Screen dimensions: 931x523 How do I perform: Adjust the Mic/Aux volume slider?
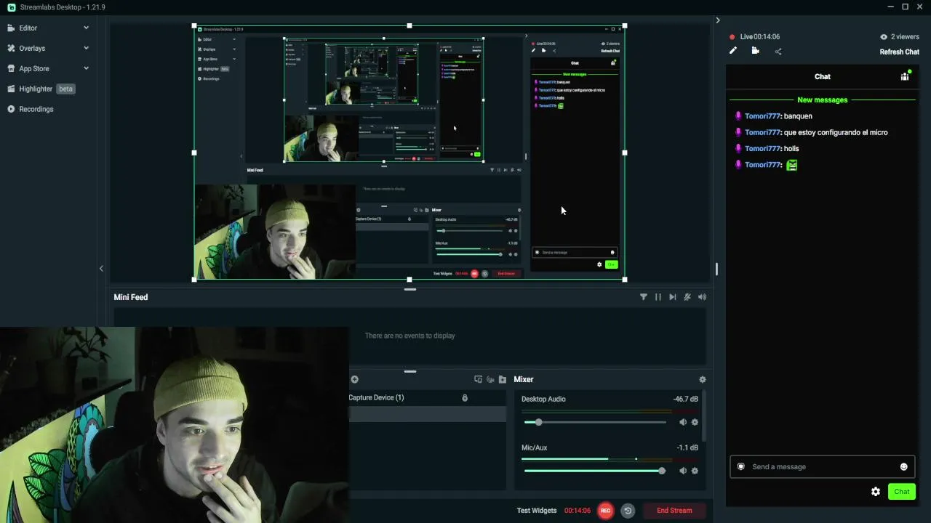point(595,471)
